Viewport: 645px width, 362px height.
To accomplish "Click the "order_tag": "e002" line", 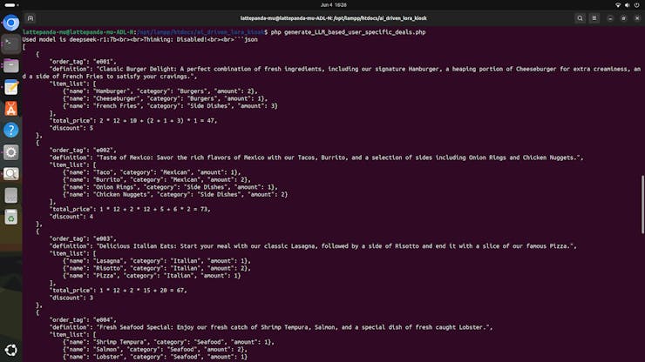I will coord(83,151).
